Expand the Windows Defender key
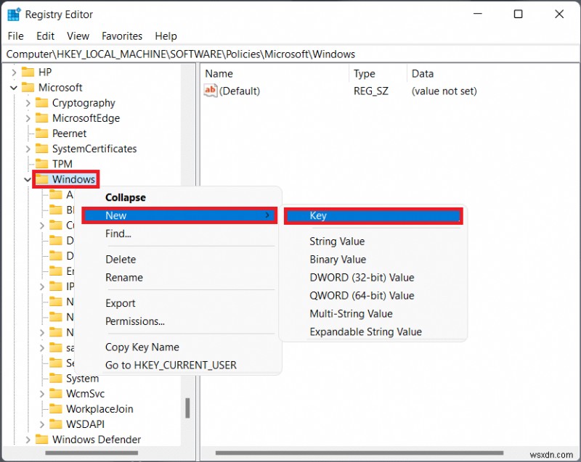Screen dimensions: 581x462 [28, 440]
